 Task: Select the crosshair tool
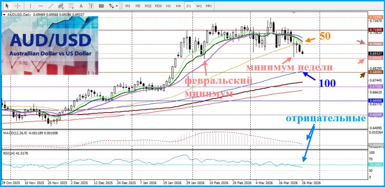click(18, 6)
